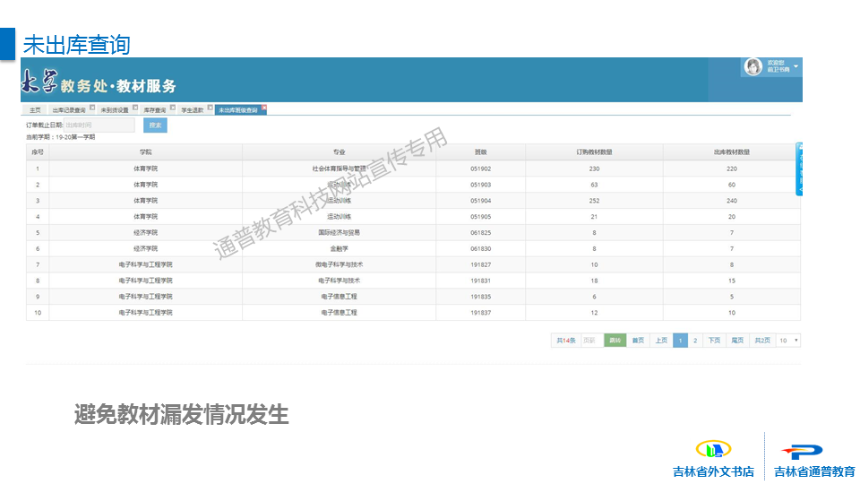
Task: Close the 出库记录查询 tab
Action: [x=92, y=108]
